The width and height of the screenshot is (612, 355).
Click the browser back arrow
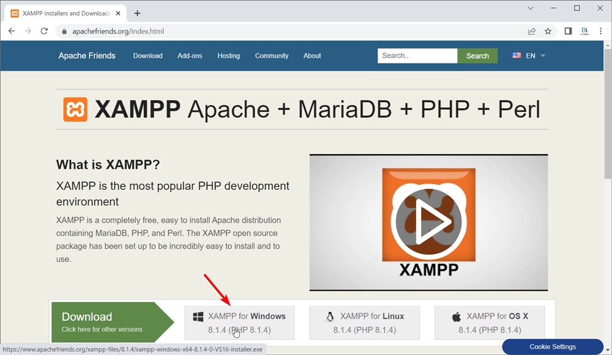(12, 31)
